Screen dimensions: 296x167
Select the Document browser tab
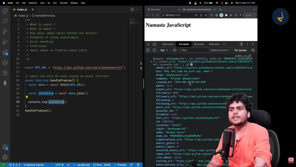(164, 10)
